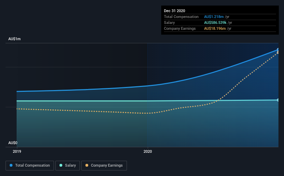Select the Total Compensation endpoint marker on chart
284x176 pixels.
(278, 50)
